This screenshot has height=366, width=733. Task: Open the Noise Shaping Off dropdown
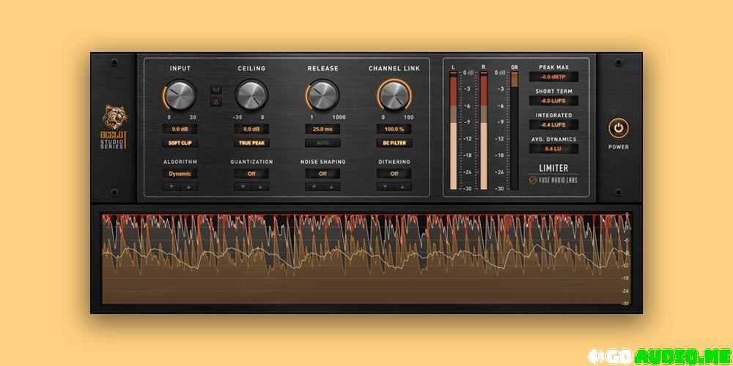coord(323,173)
